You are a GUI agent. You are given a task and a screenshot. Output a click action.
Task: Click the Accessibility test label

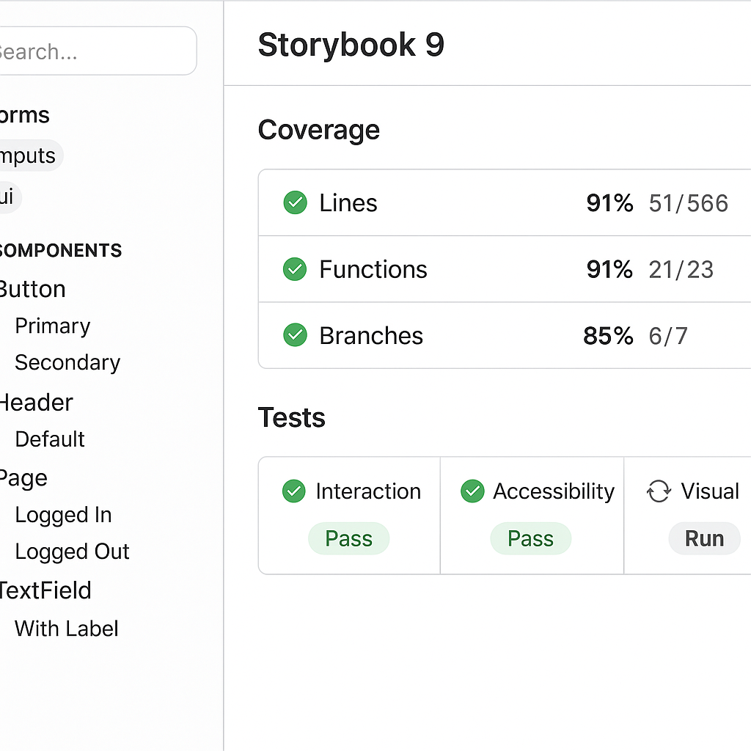554,492
